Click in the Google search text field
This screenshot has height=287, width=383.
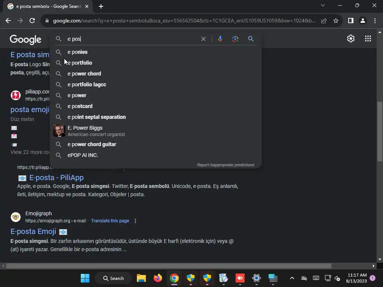point(132,39)
